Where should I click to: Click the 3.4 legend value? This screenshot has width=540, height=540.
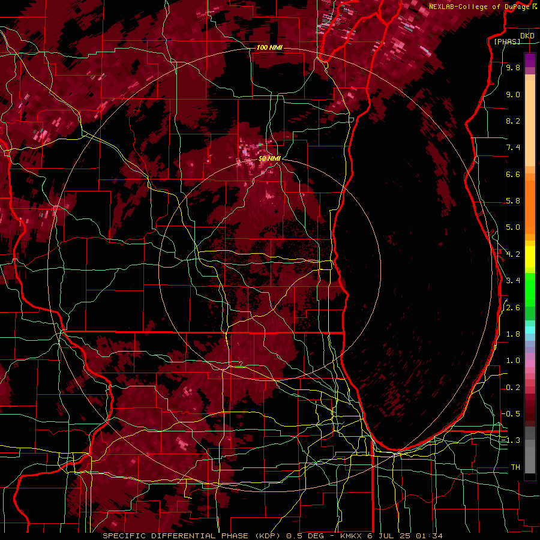click(x=513, y=281)
